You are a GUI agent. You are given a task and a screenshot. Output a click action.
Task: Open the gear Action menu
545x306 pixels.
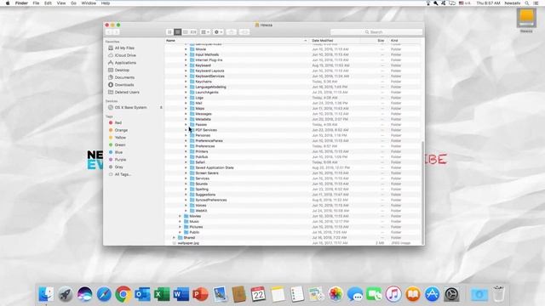[218, 32]
